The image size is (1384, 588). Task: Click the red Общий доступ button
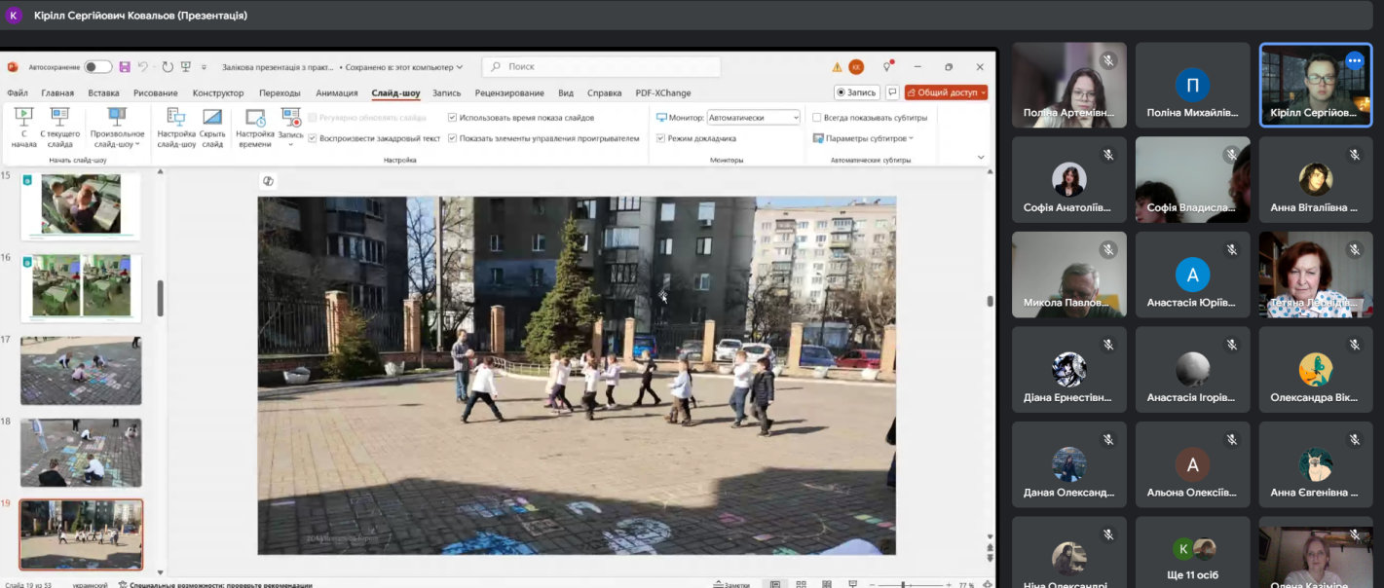pos(946,92)
